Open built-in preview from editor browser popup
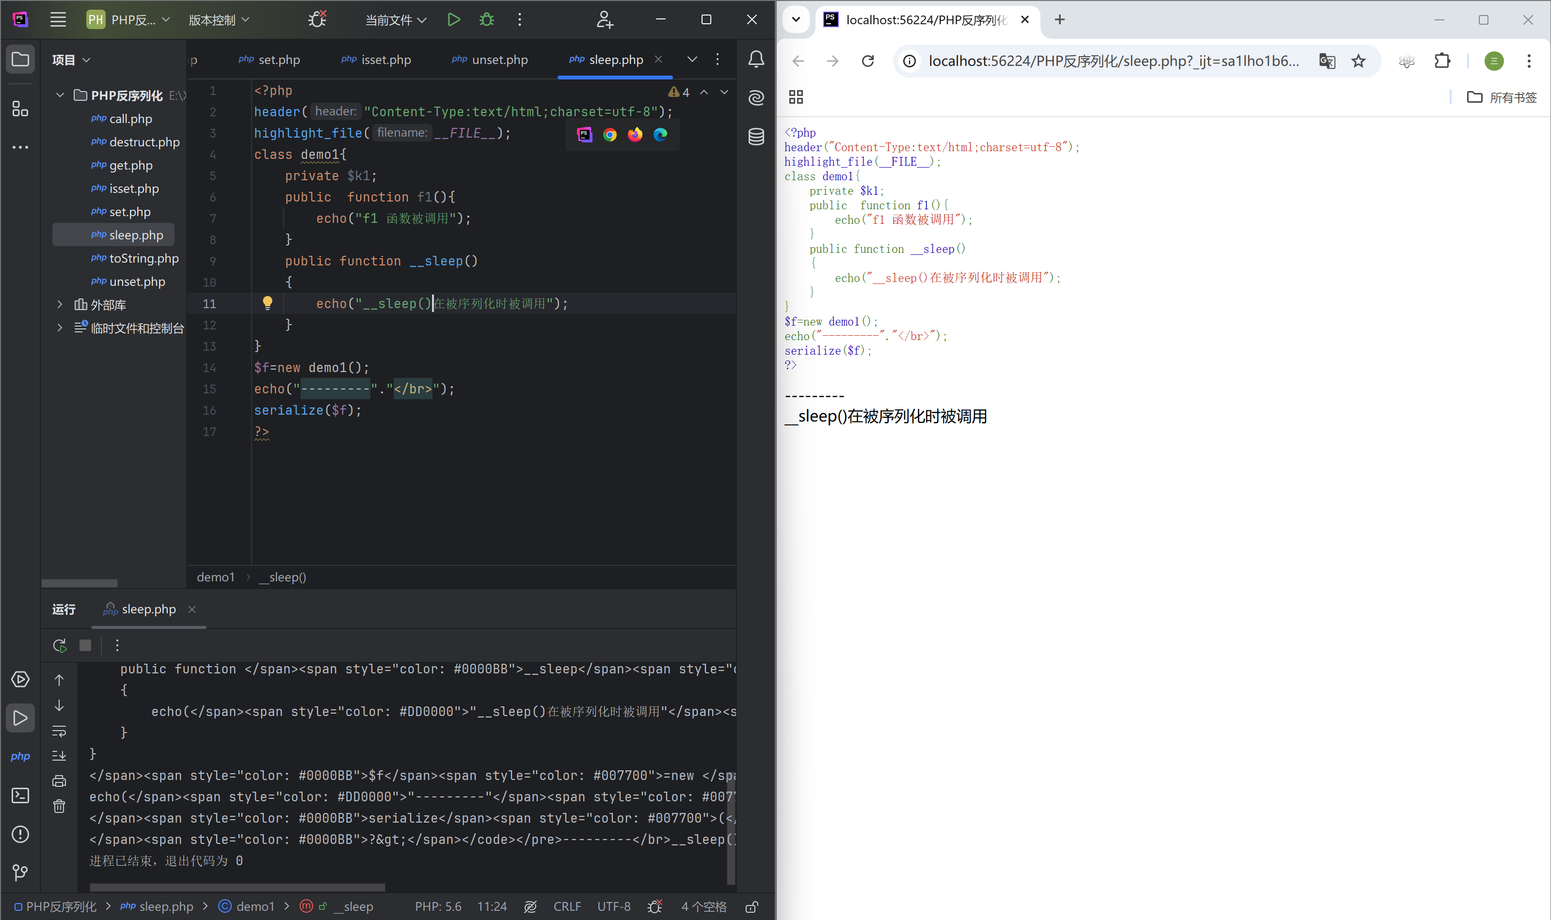The width and height of the screenshot is (1551, 920). coord(584,135)
